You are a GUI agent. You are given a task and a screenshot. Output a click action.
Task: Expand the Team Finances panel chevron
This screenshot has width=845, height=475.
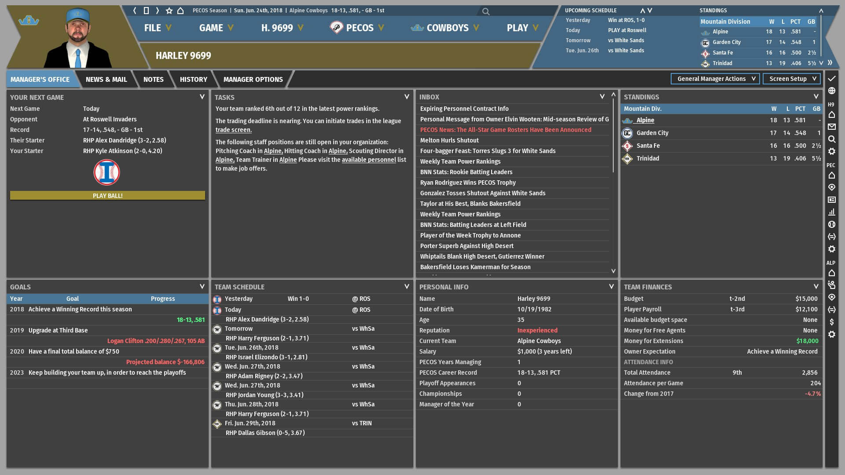pos(816,286)
